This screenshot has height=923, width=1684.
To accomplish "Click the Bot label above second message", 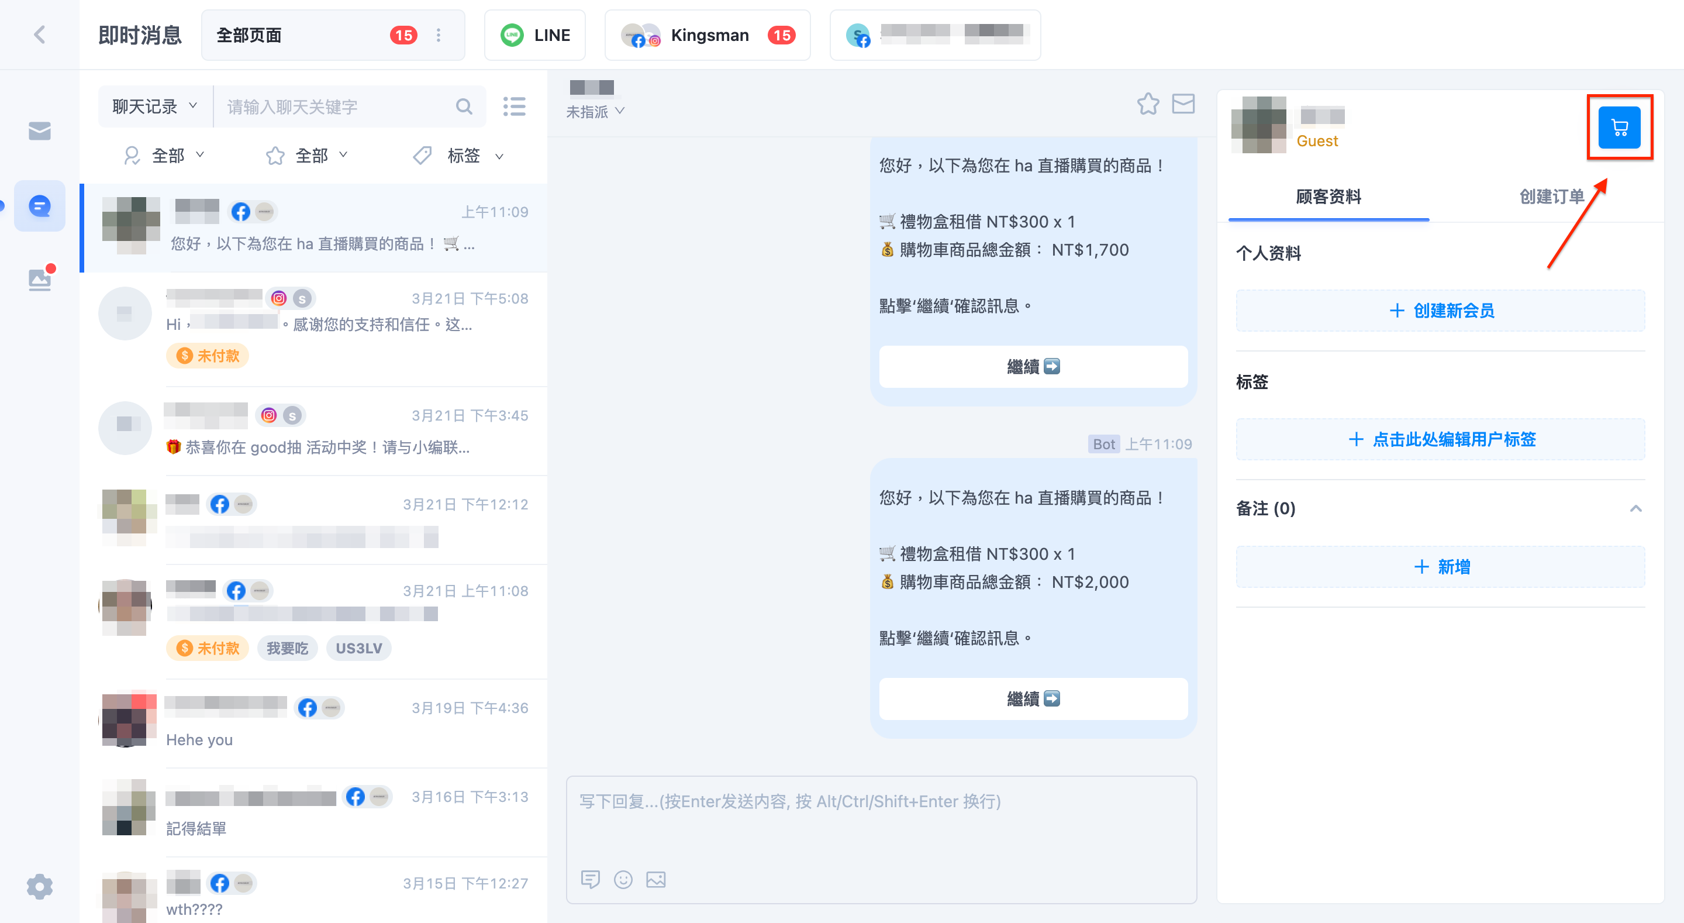I will click(1103, 444).
